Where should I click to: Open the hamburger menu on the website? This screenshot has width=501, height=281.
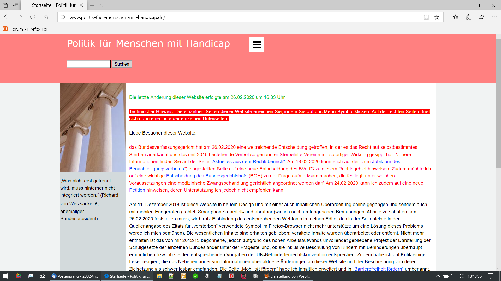pos(257,44)
